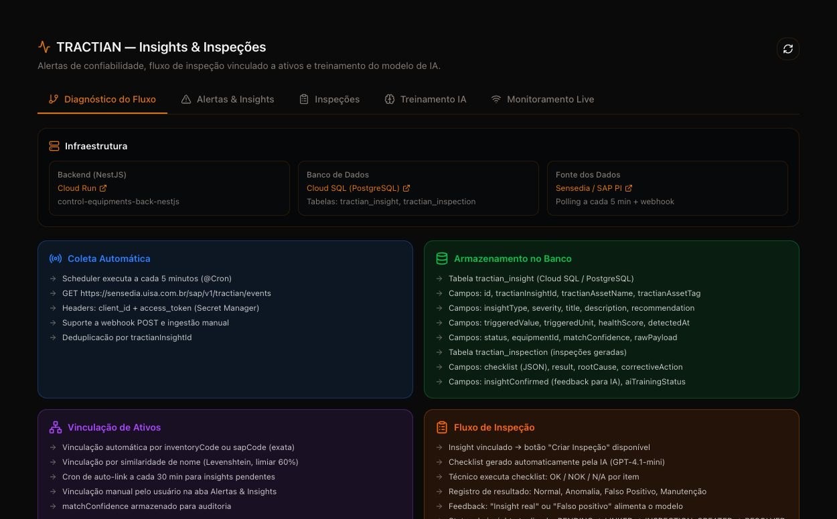Click 'Suporte a webhook POST e ingestão manual'
The image size is (837, 519).
coord(145,323)
